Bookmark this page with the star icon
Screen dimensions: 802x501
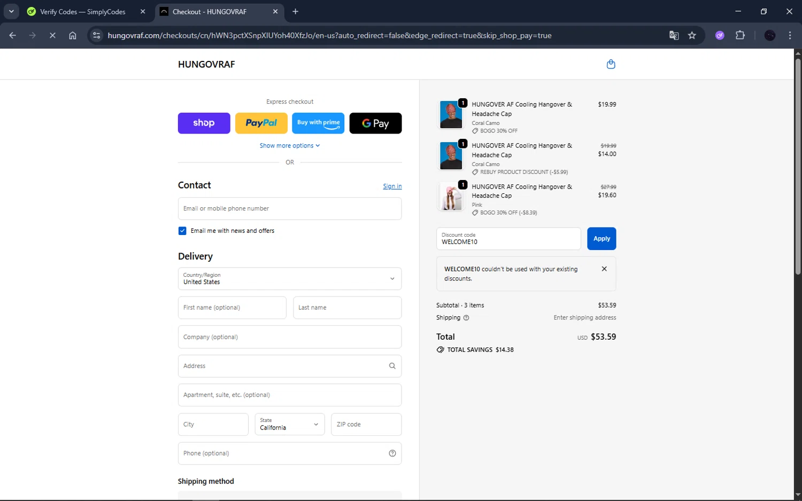pos(692,35)
